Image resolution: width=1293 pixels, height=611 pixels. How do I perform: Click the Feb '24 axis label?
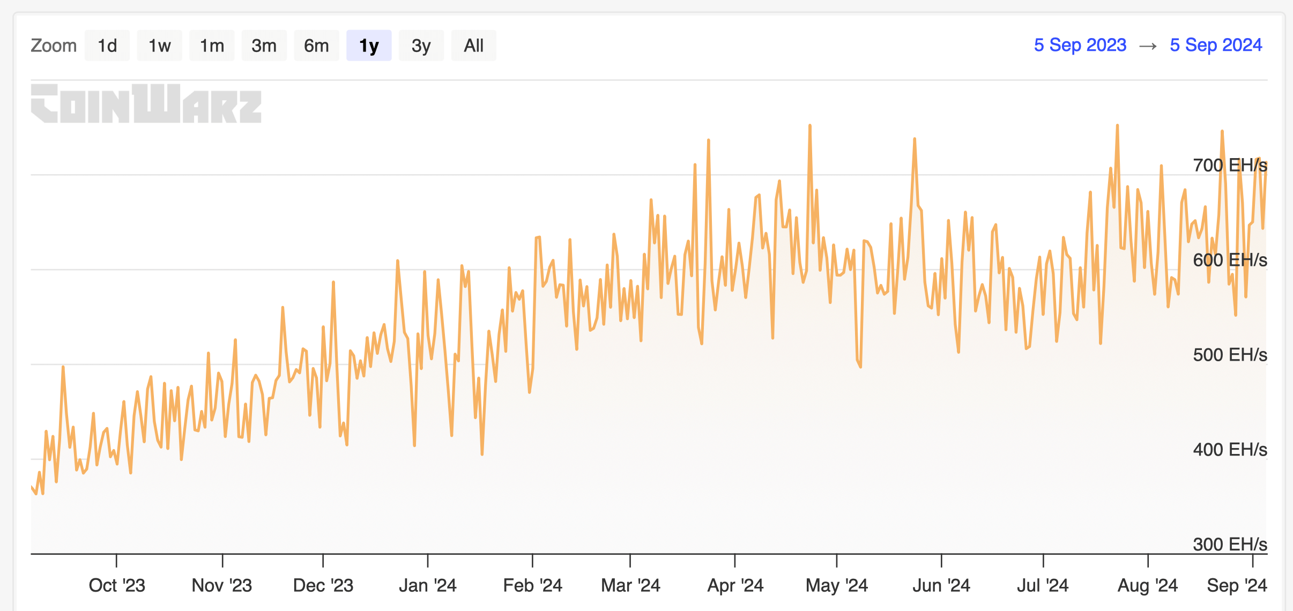tap(532, 585)
